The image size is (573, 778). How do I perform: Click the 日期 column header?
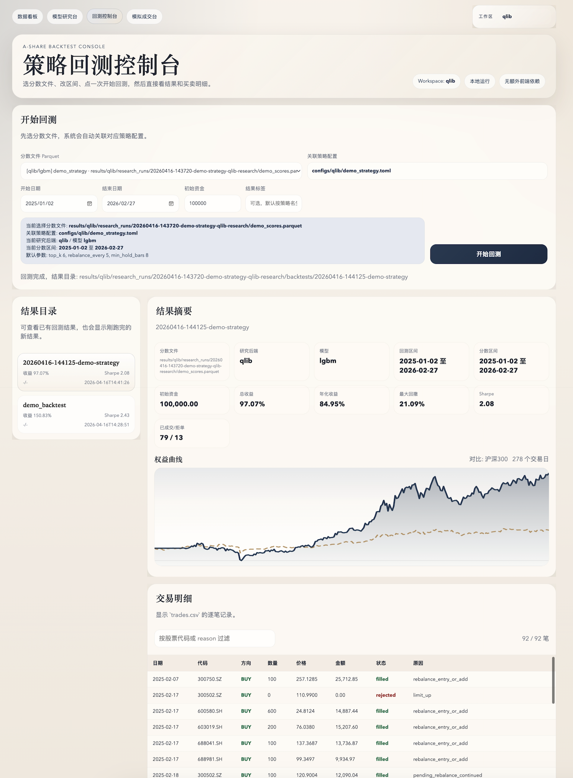click(x=158, y=663)
